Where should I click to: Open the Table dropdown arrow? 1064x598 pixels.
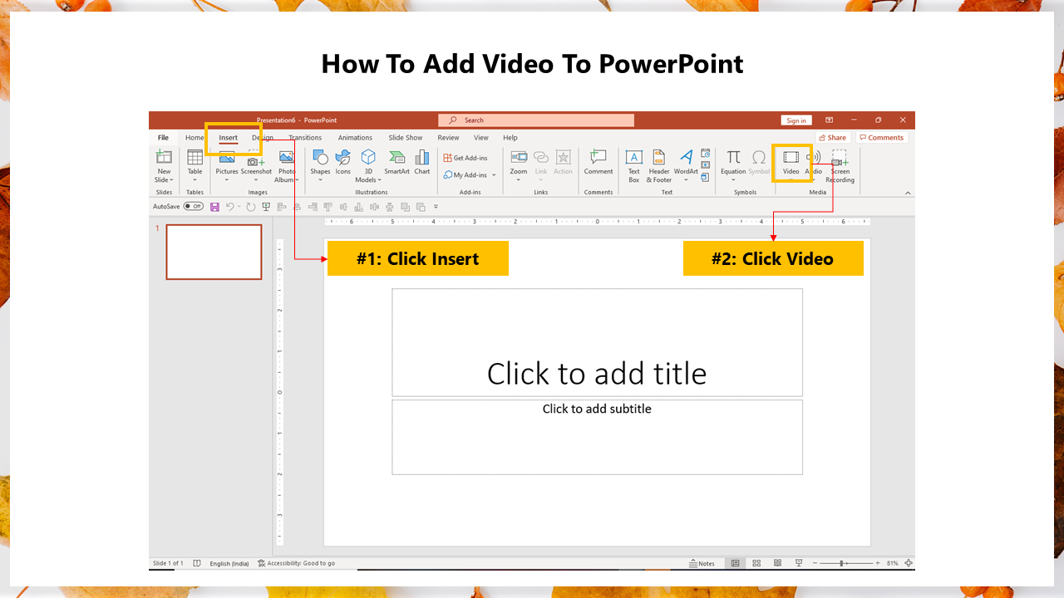195,180
